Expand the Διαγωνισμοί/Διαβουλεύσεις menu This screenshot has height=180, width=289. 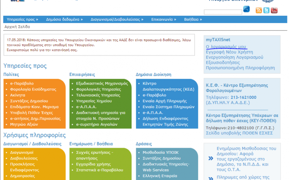(117, 20)
